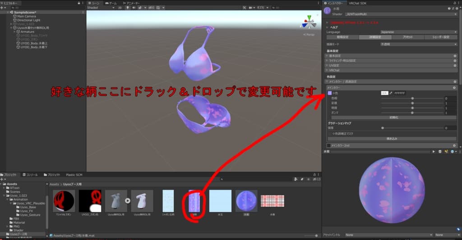Open SampleScene options kebab menu

pyautogui.click(x=83, y=12)
